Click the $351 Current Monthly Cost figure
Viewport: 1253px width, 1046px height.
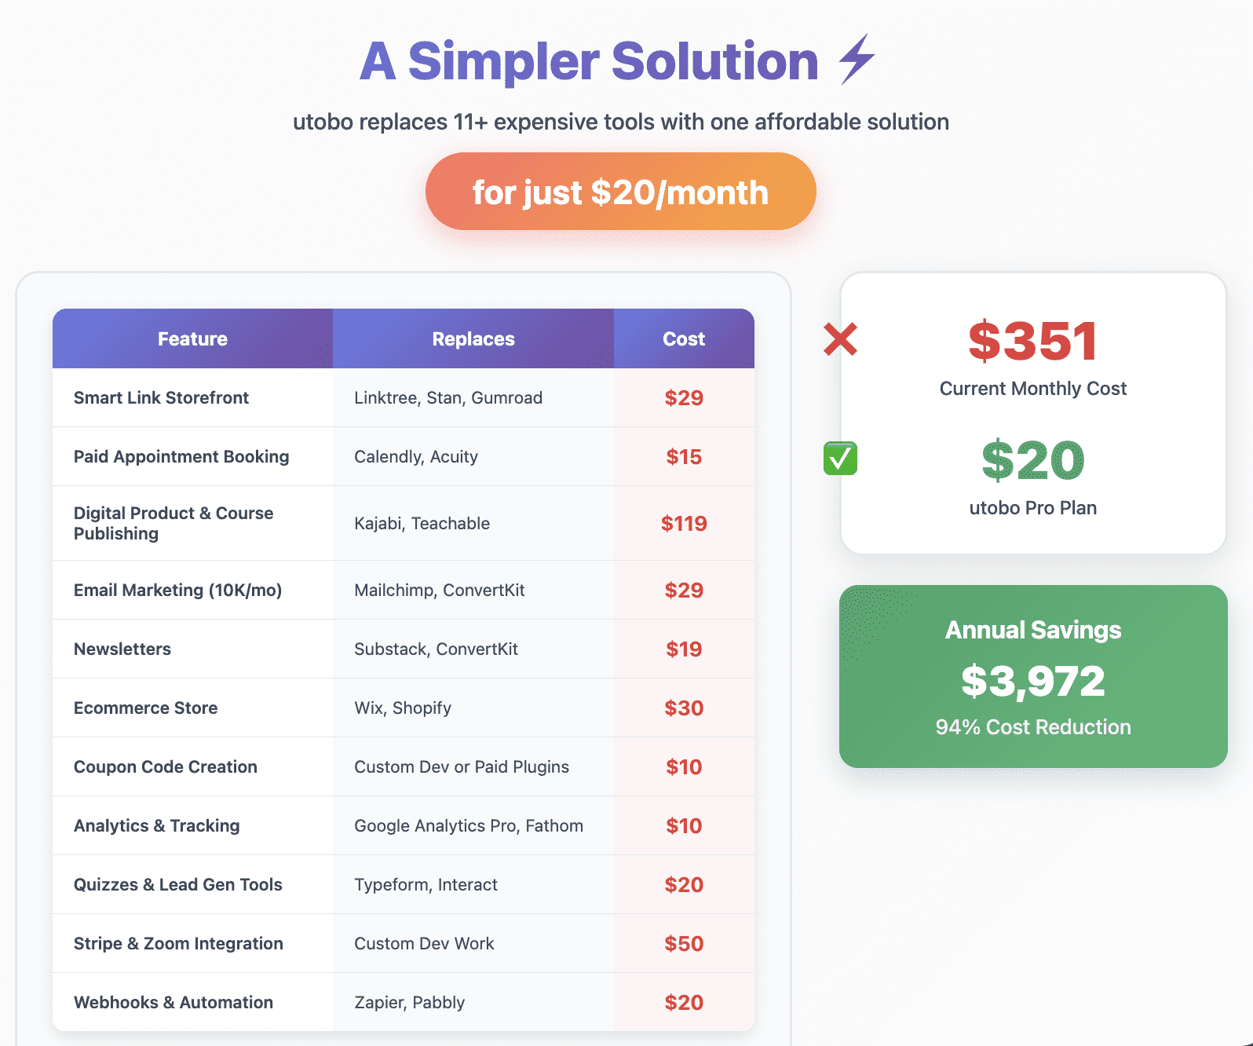[x=1033, y=341]
